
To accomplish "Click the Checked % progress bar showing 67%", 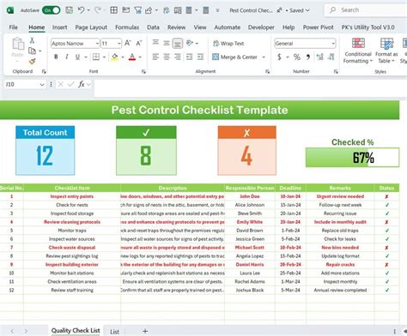I will coord(352,158).
